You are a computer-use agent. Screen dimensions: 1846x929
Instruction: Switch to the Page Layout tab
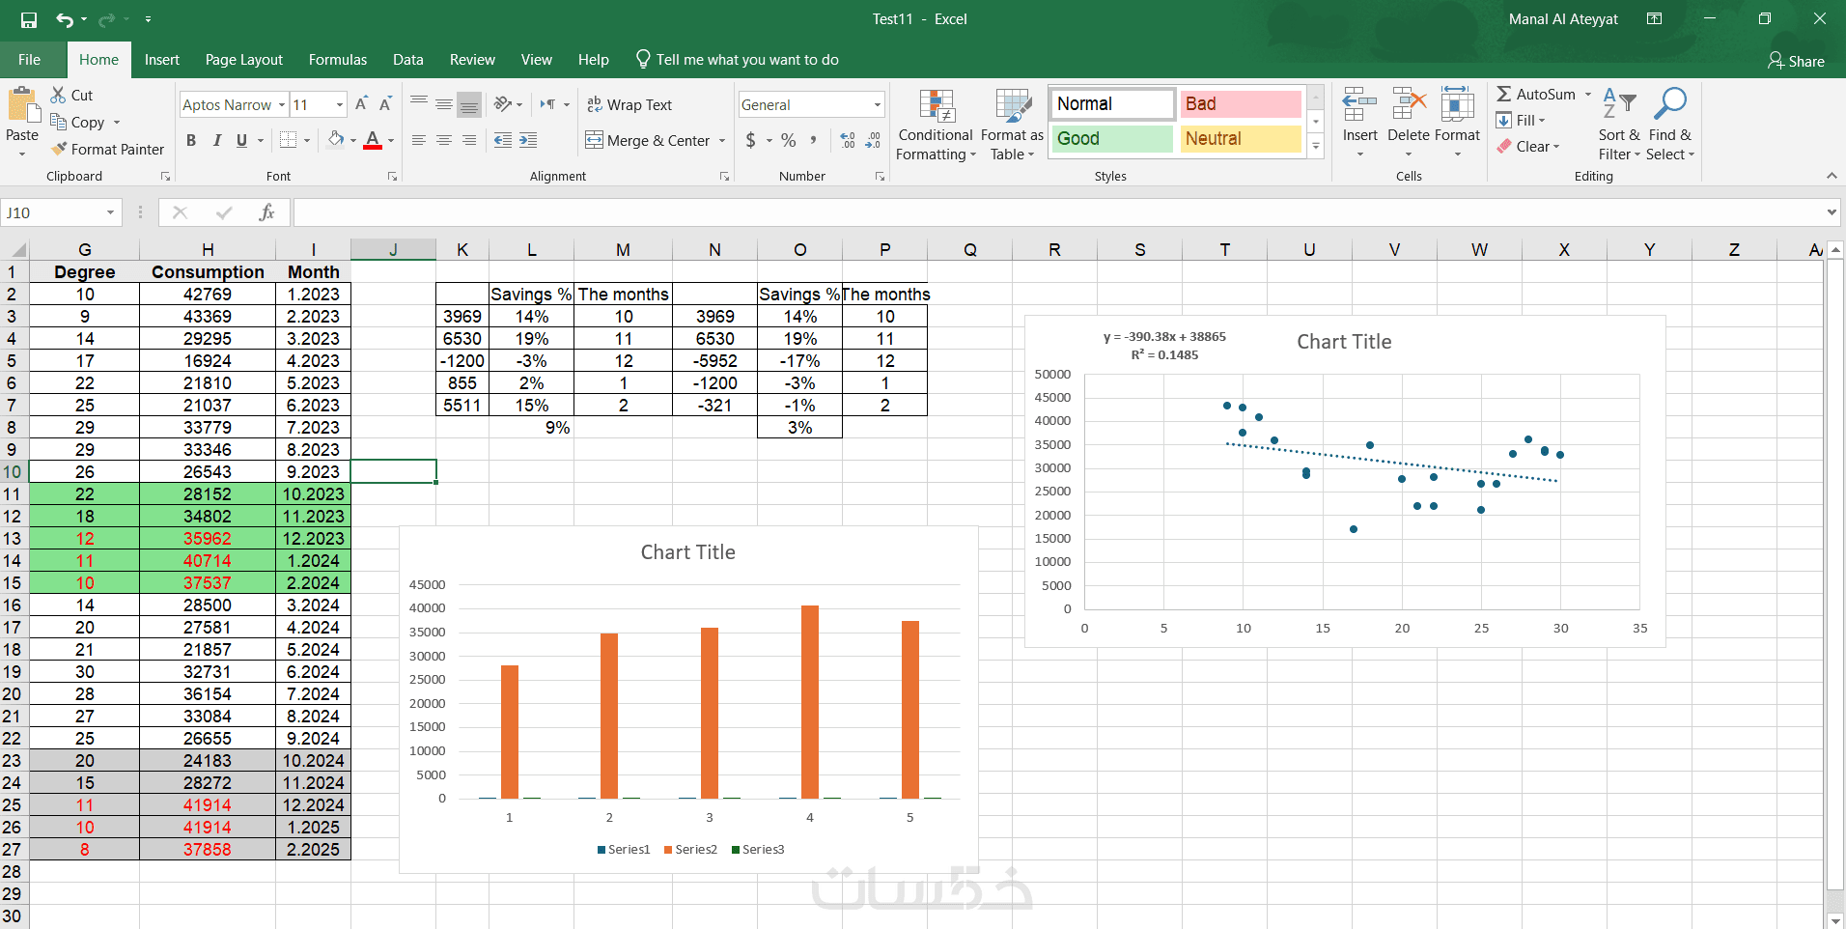(243, 60)
